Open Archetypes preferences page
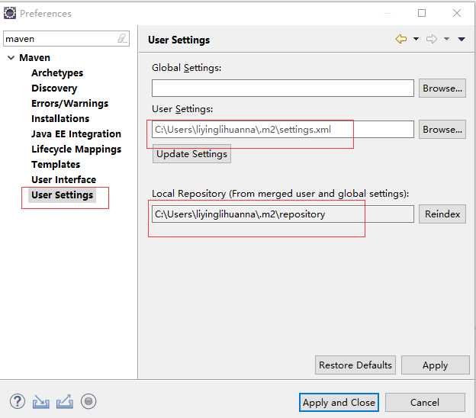 tap(57, 73)
